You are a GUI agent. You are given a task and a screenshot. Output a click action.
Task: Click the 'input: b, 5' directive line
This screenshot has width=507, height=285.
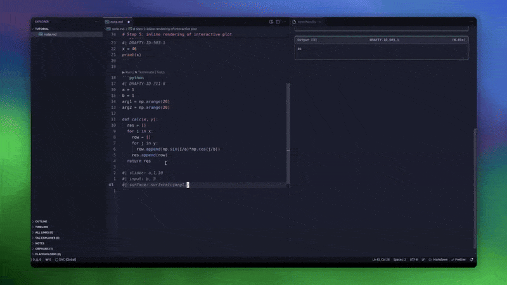tap(139, 179)
